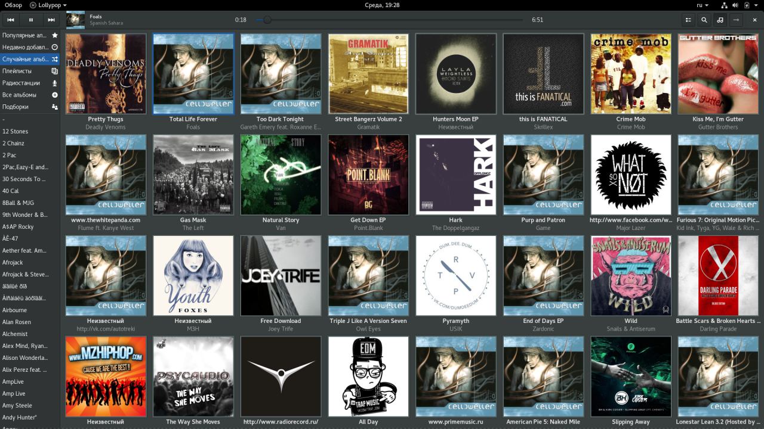
Task: Select artist Afrojack
Action: pos(30,262)
